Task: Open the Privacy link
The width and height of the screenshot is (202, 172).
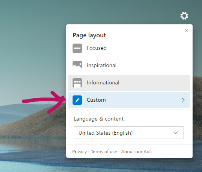Action: [x=80, y=152]
